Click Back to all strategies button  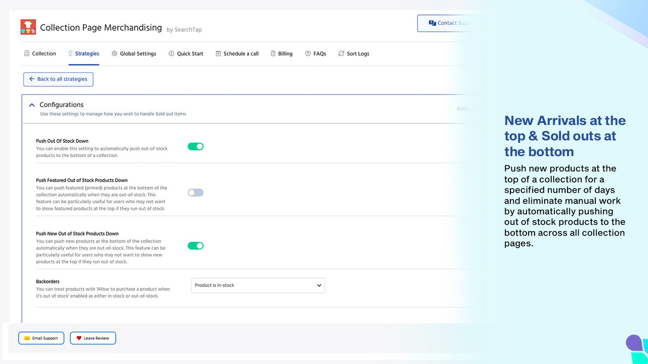click(x=58, y=79)
